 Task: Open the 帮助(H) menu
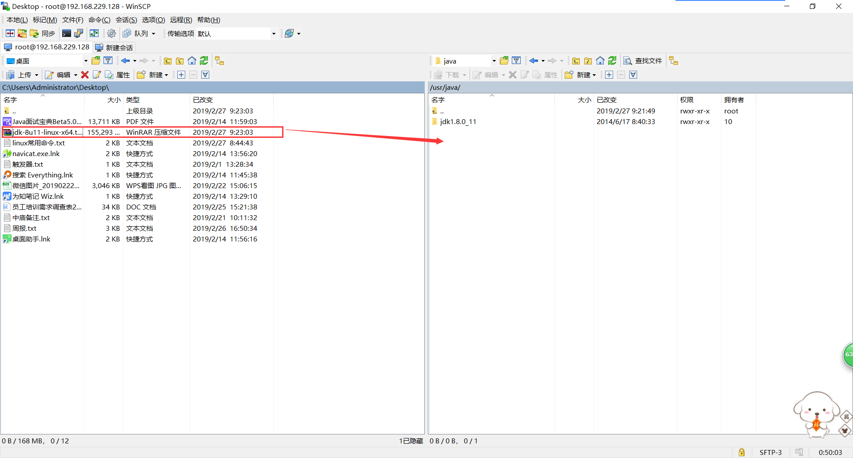click(x=209, y=20)
